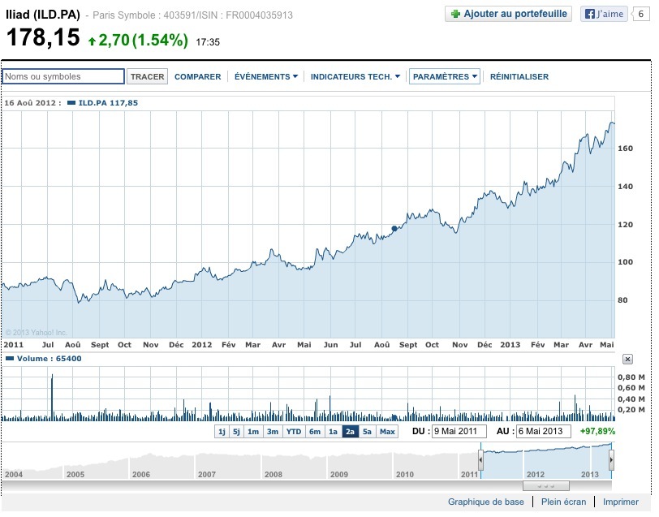Viewport: 659px width, 517px height.
Task: Select the 1j time range
Action: click(x=222, y=432)
